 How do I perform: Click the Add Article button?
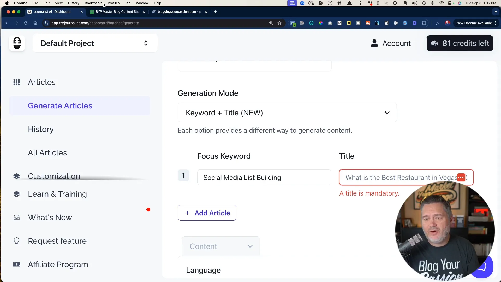[207, 213]
